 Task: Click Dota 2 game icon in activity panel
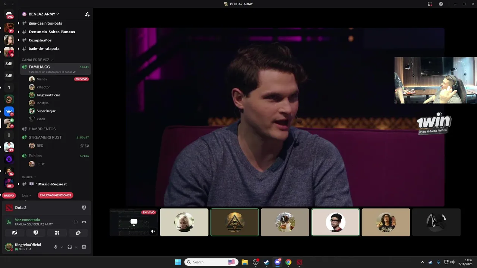point(9,208)
